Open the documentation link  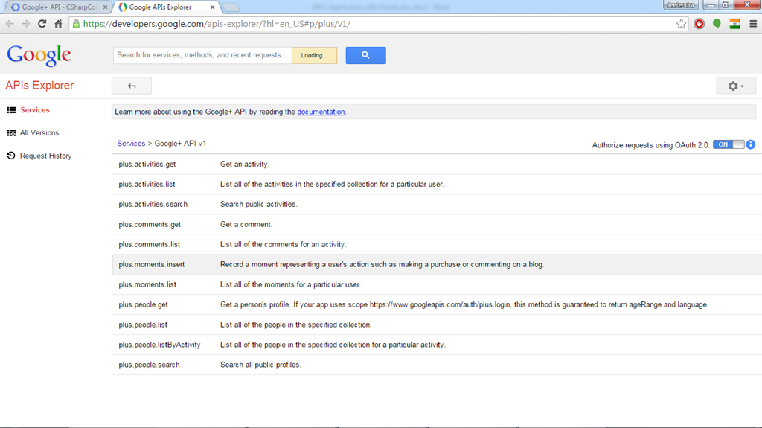[x=321, y=112]
